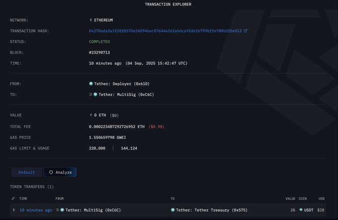This screenshot has width=338, height=220.
Task: Switch to the Default tab
Action: point(26,172)
